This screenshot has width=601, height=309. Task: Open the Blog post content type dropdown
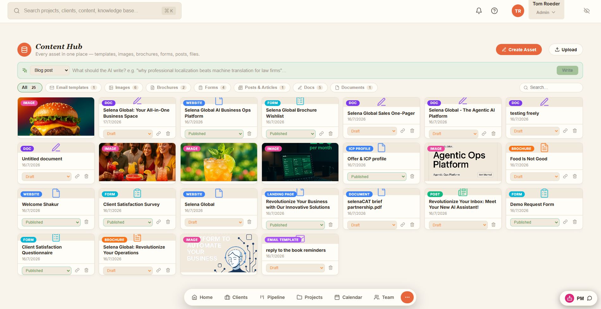point(50,70)
